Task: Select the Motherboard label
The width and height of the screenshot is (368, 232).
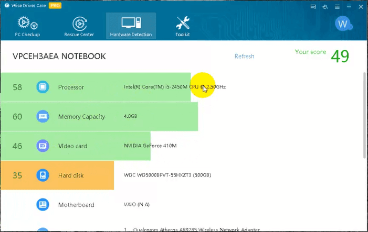Action: pos(76,205)
